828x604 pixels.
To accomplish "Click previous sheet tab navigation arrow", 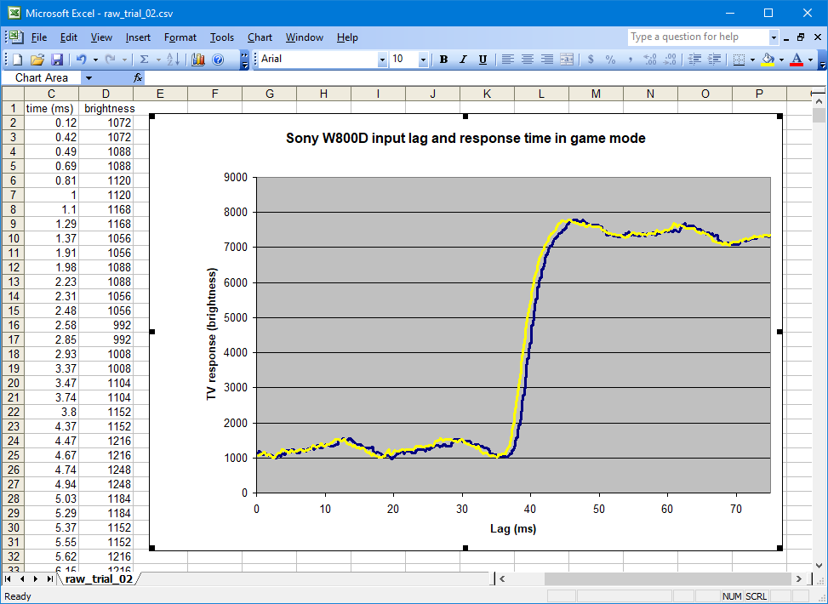I will coord(22,578).
